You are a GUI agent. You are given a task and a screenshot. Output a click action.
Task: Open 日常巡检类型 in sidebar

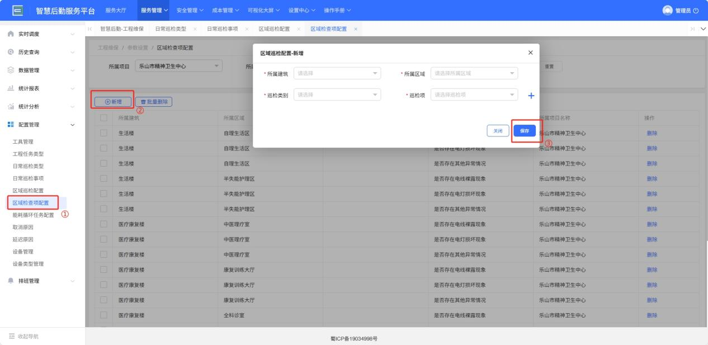[28, 166]
